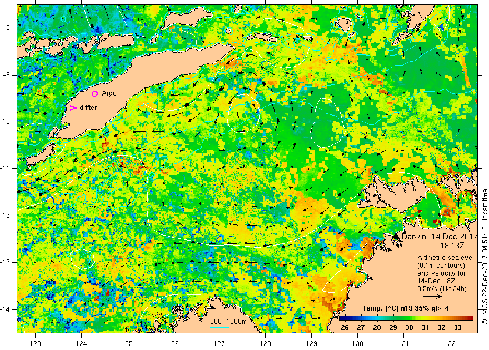Click longitude axis label '127'

coord(219,344)
